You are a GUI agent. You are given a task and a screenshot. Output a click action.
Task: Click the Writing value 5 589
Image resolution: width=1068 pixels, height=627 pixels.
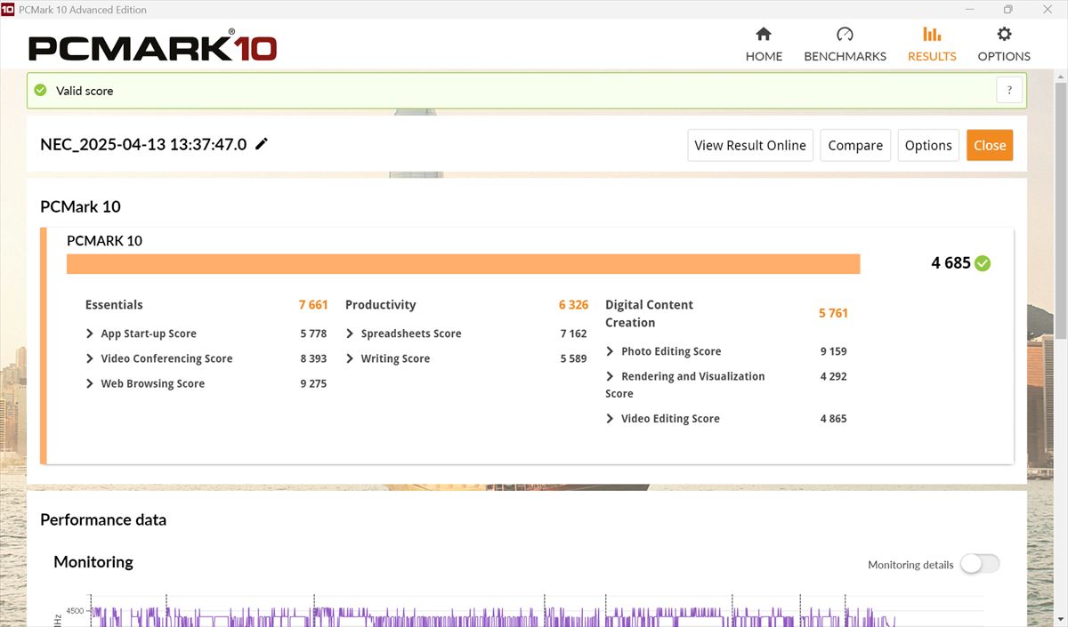point(573,358)
